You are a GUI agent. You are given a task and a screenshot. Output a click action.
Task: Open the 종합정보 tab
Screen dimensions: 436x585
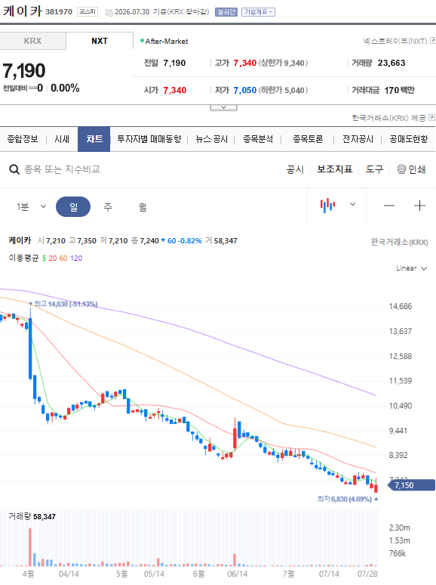tap(23, 139)
